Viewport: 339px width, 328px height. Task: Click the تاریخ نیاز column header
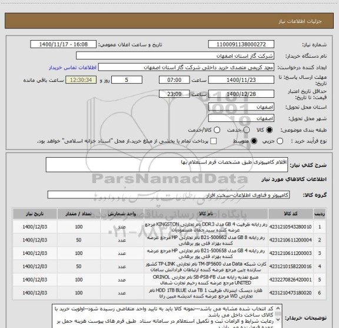(35, 214)
